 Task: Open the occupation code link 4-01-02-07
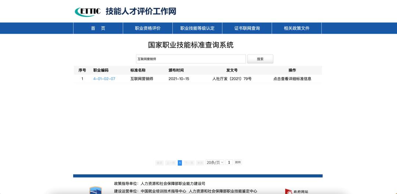[104, 79]
